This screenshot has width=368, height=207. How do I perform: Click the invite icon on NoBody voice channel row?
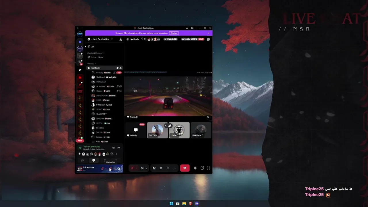tap(120, 68)
